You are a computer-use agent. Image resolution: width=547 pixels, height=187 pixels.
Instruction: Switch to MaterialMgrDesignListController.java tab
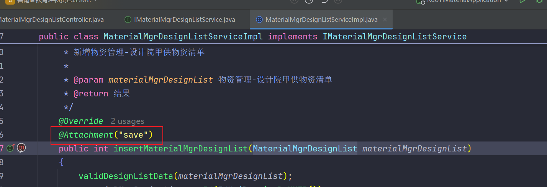[52, 20]
